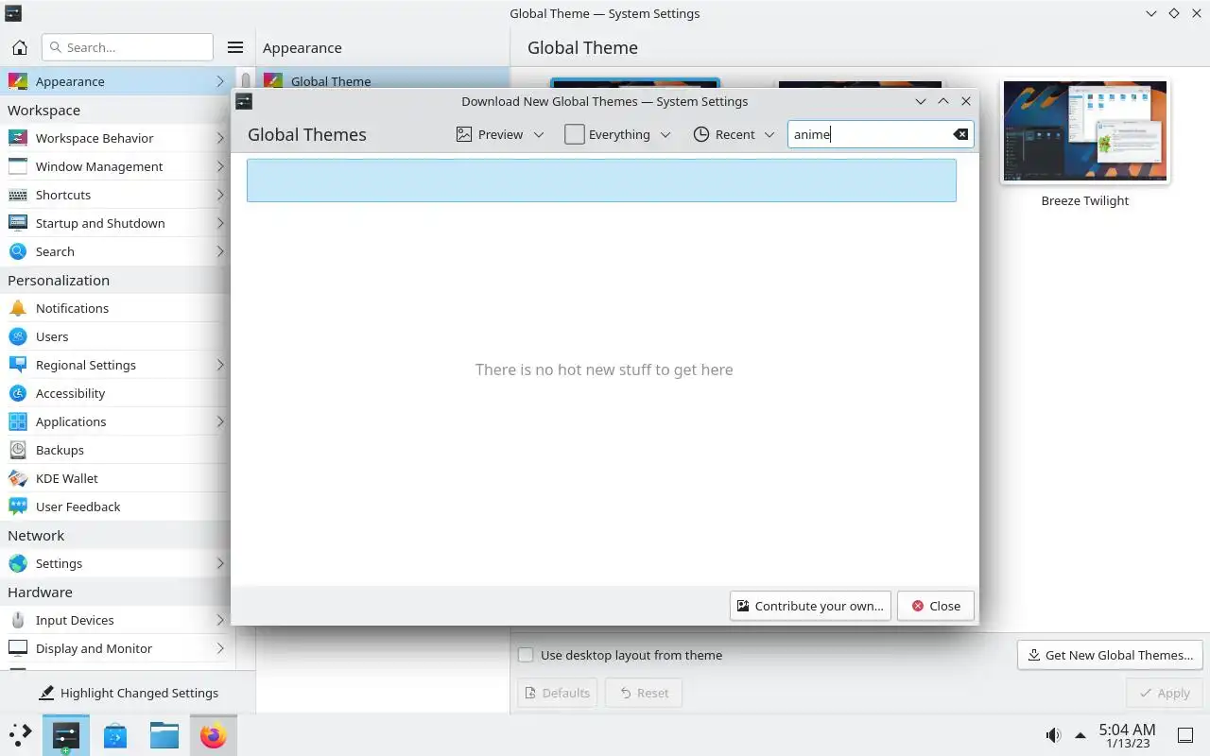The width and height of the screenshot is (1210, 756).
Task: Select the Breeze Twilight theme thumbnail
Action: (x=1085, y=130)
